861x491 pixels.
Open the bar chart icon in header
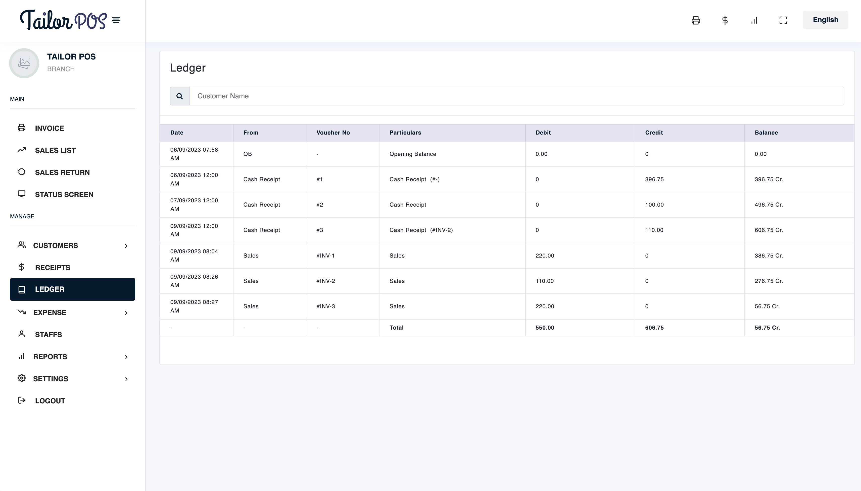pyautogui.click(x=754, y=20)
